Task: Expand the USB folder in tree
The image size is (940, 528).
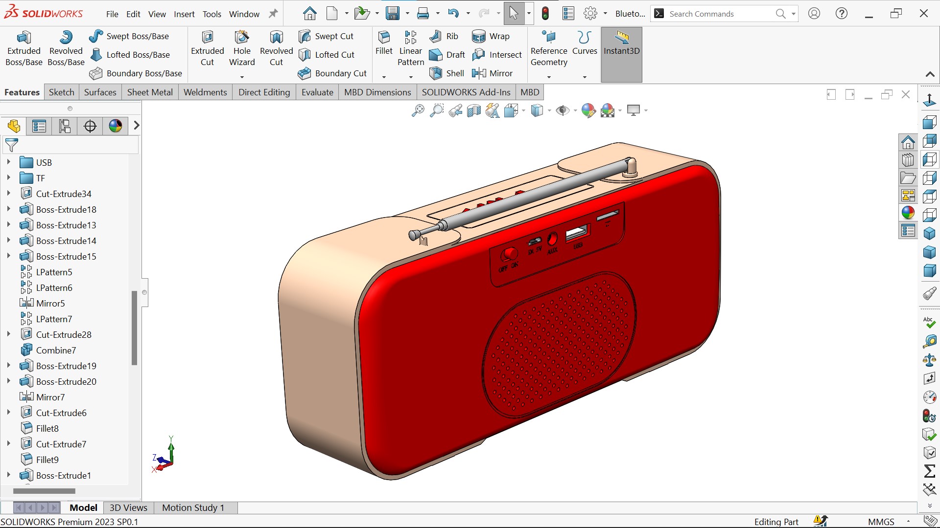Action: click(x=8, y=162)
